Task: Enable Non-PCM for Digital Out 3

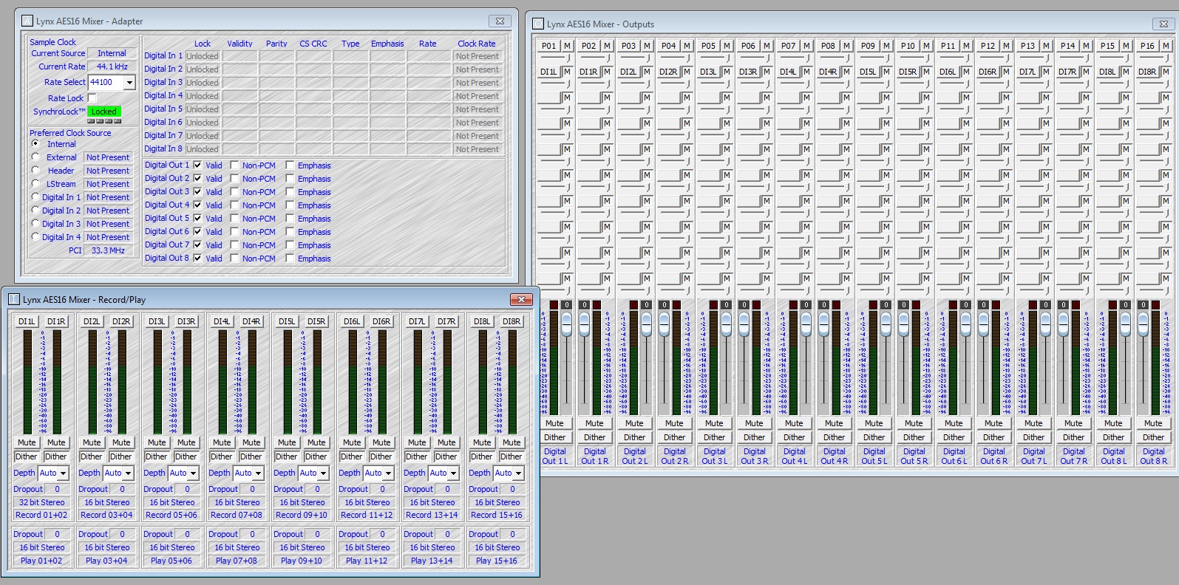Action: (x=234, y=191)
